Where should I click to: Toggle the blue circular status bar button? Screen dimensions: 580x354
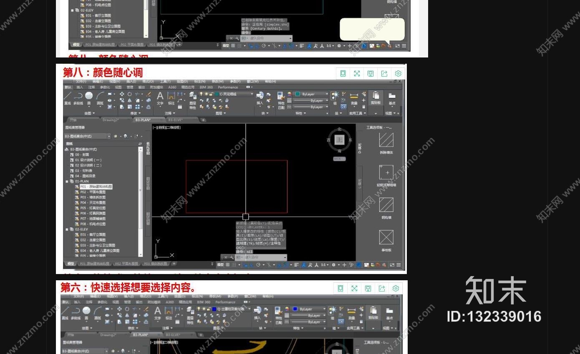pyautogui.click(x=359, y=264)
